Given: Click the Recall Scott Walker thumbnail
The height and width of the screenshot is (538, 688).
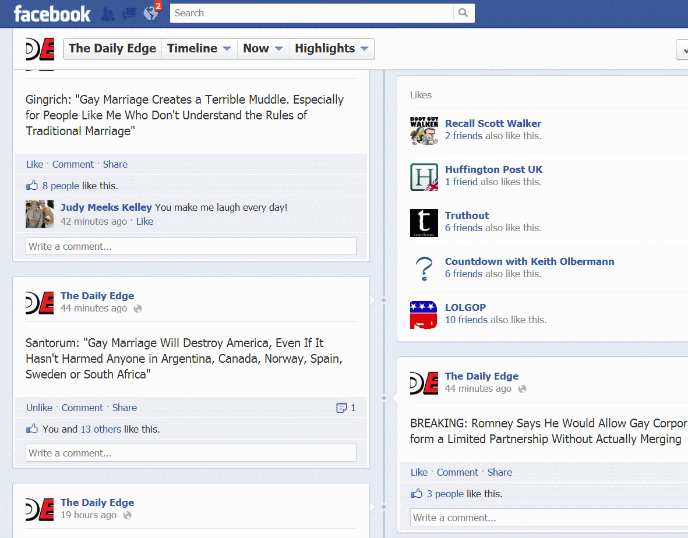Looking at the screenshot, I should point(424,130).
